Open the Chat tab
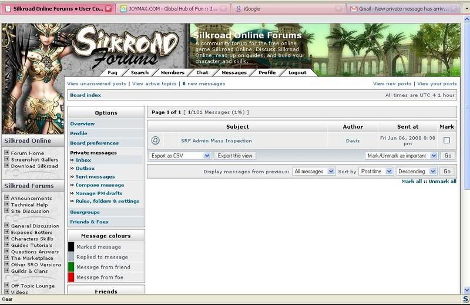470x305 pixels. click(x=202, y=72)
